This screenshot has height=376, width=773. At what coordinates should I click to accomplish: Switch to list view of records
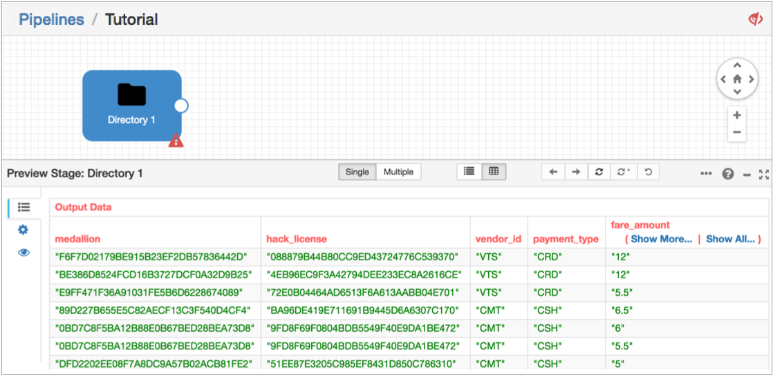point(469,172)
